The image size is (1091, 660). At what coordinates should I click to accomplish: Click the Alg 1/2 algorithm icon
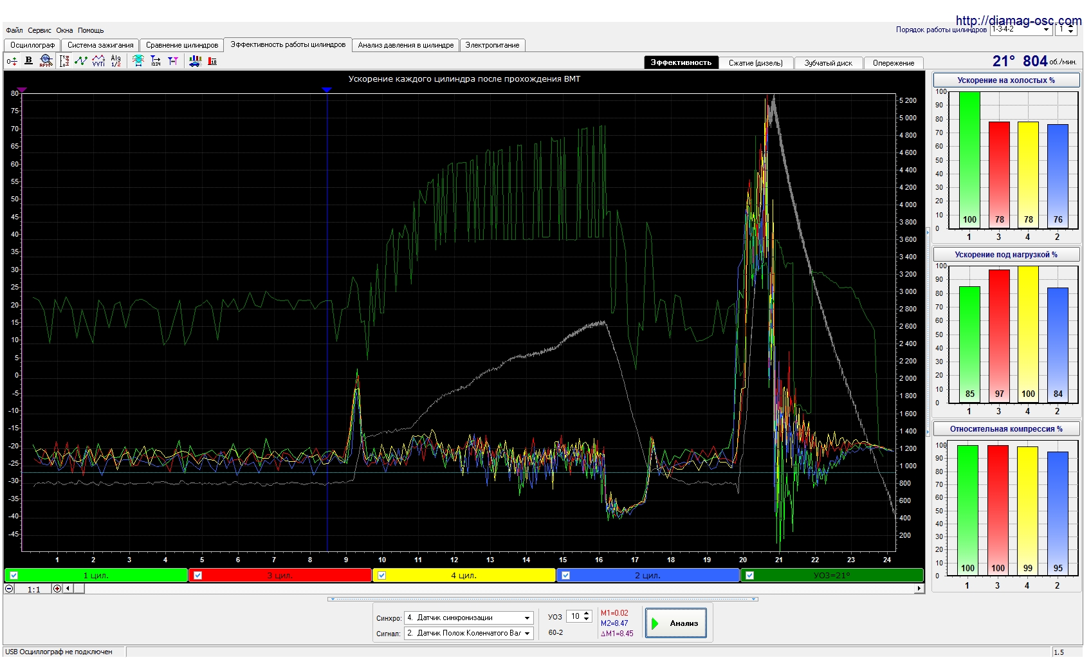(116, 61)
